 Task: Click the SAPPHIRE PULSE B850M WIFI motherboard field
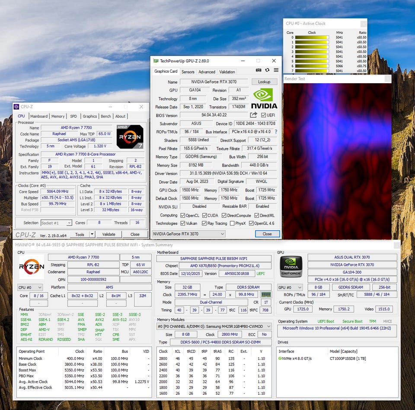[214, 258]
